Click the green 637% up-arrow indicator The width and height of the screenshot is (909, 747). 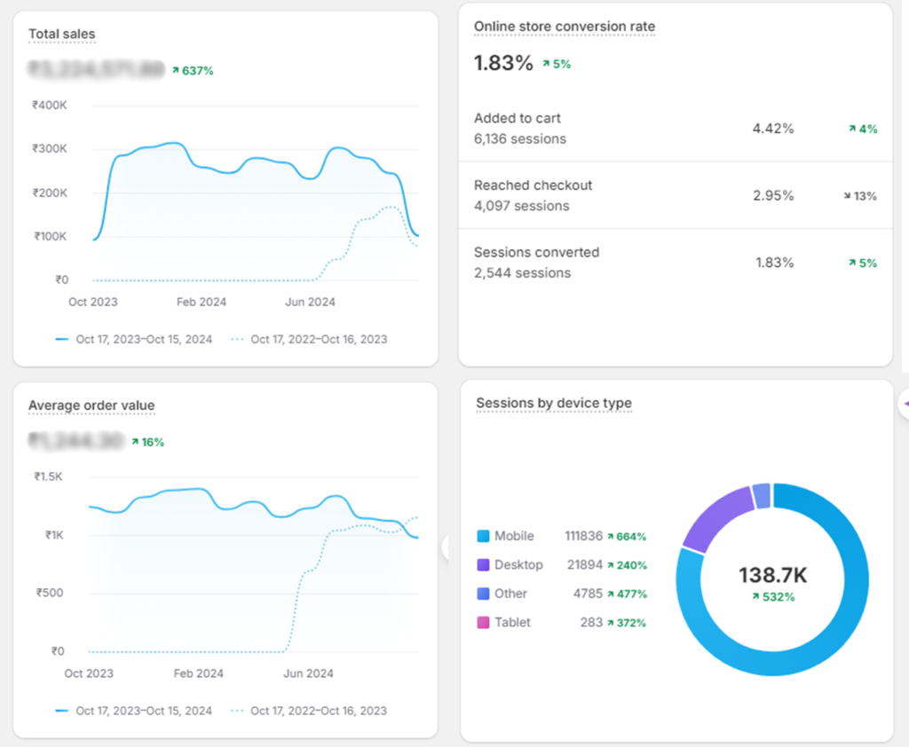(176, 70)
